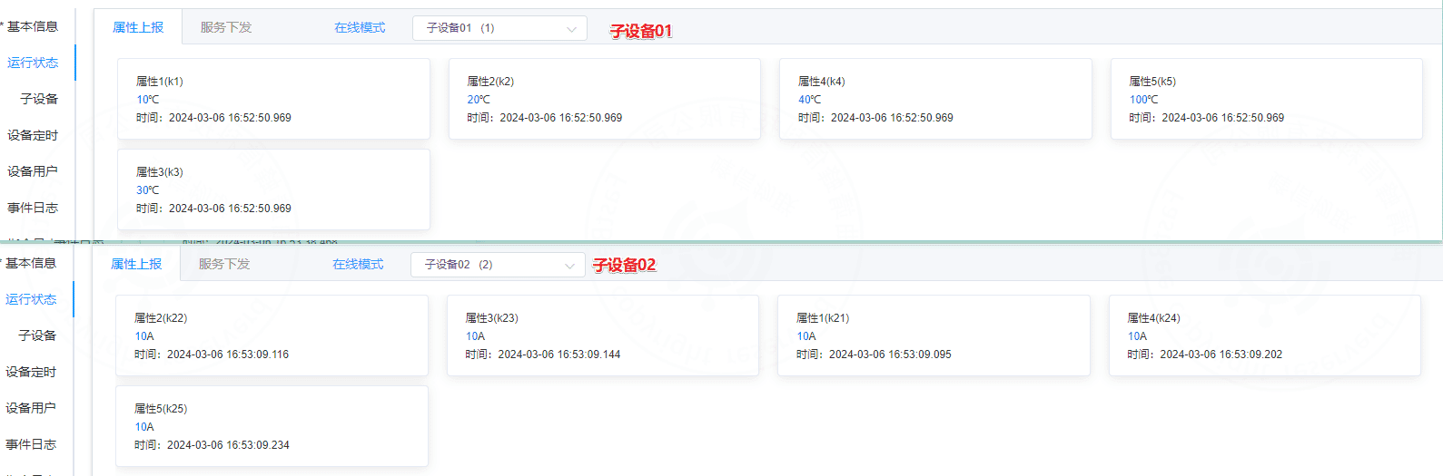Click the 属性3(k23) card title
Image resolution: width=1443 pixels, height=476 pixels.
click(492, 318)
